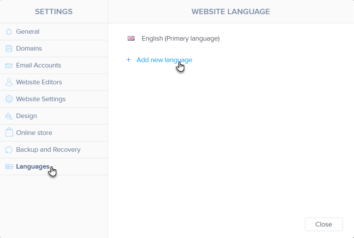Image resolution: width=354 pixels, height=238 pixels.
Task: Open the General settings section
Action: 28,32
